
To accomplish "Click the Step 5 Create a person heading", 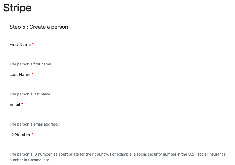I will click(39, 27).
